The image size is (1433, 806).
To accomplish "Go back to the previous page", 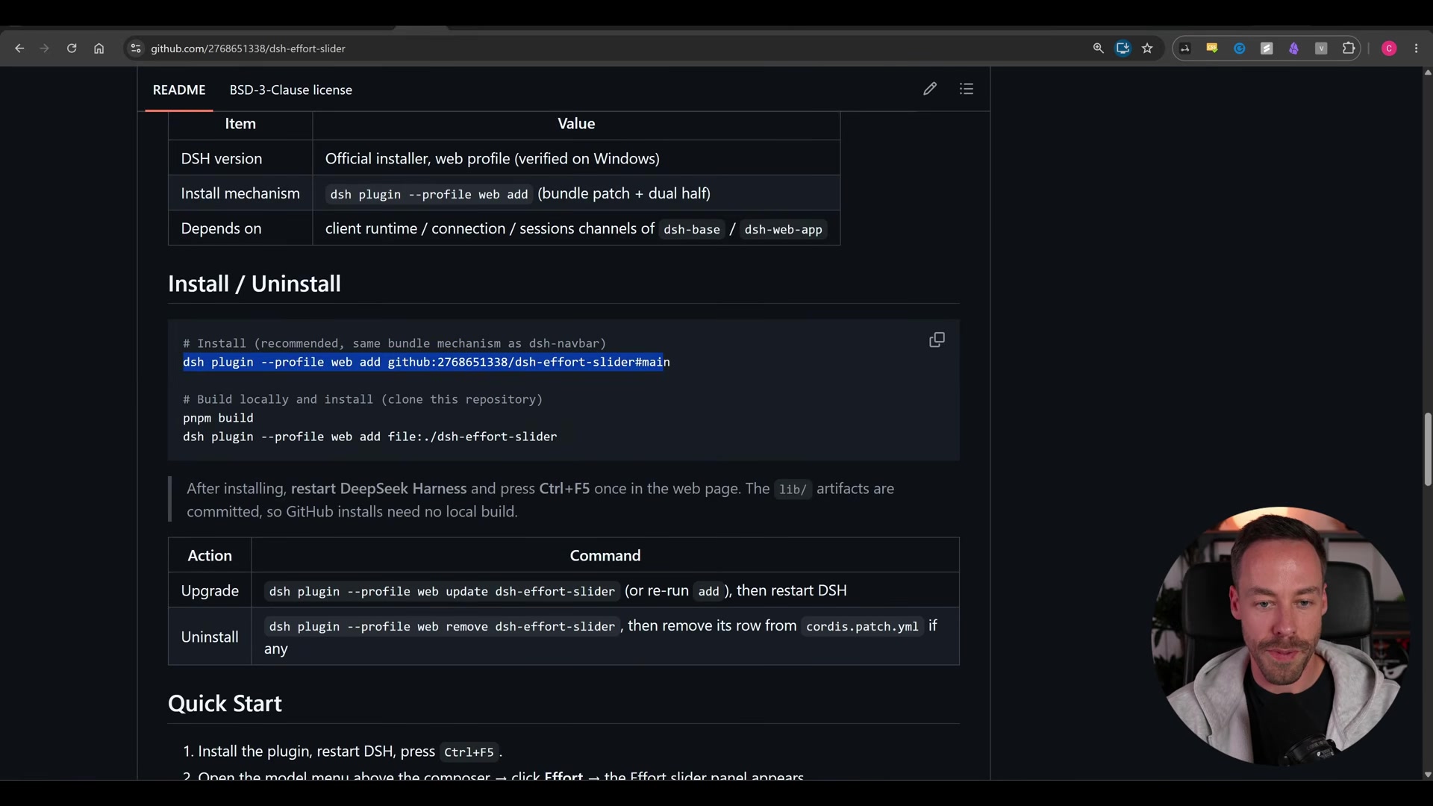I will (x=19, y=49).
